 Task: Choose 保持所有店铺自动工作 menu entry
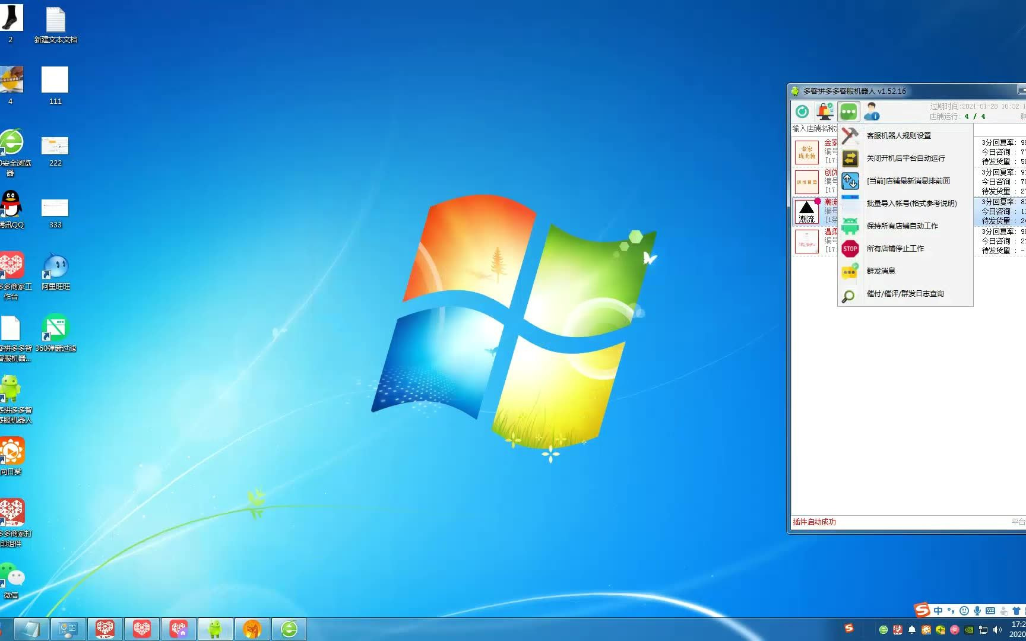coord(905,226)
